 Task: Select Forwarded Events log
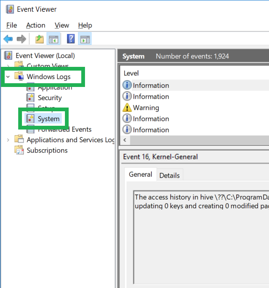tap(64, 130)
